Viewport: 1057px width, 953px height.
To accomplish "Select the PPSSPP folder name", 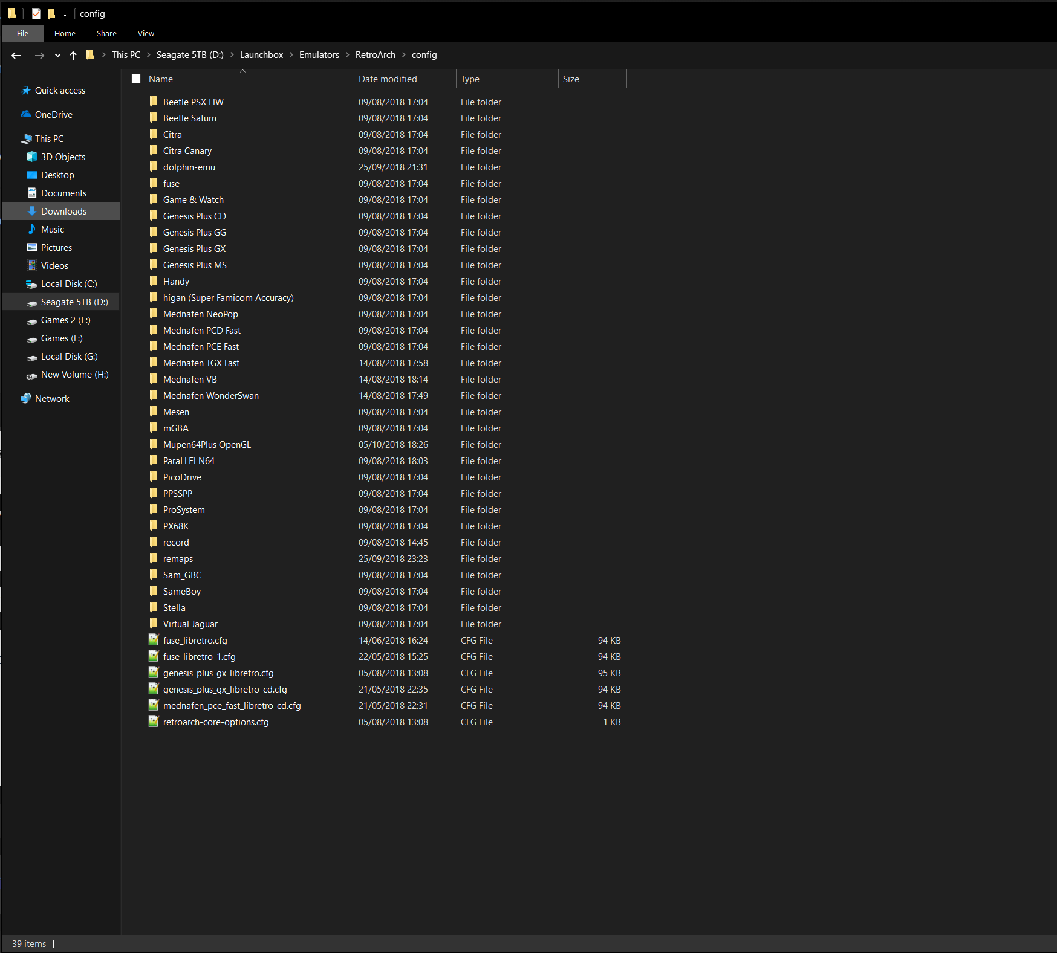I will click(x=178, y=494).
